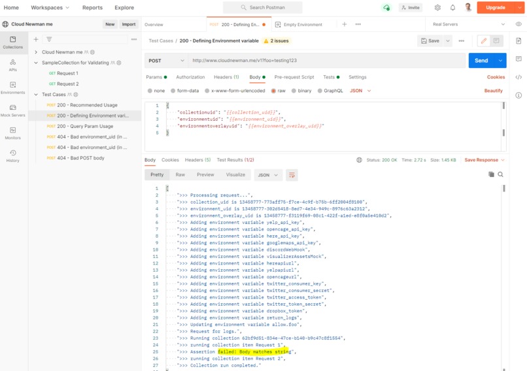Open the JSON body format dropdown
This screenshot has width=527, height=371.
tap(360, 91)
